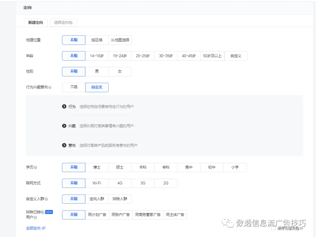The height and width of the screenshot is (237, 316).
Task: Select 不限 for 学历
Action: click(x=74, y=167)
